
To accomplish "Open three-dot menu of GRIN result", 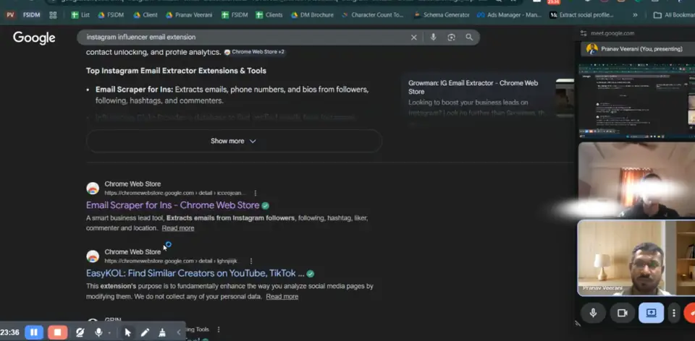I will tap(219, 329).
